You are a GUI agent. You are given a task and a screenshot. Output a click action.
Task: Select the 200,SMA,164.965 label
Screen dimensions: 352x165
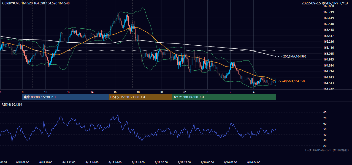292,56
